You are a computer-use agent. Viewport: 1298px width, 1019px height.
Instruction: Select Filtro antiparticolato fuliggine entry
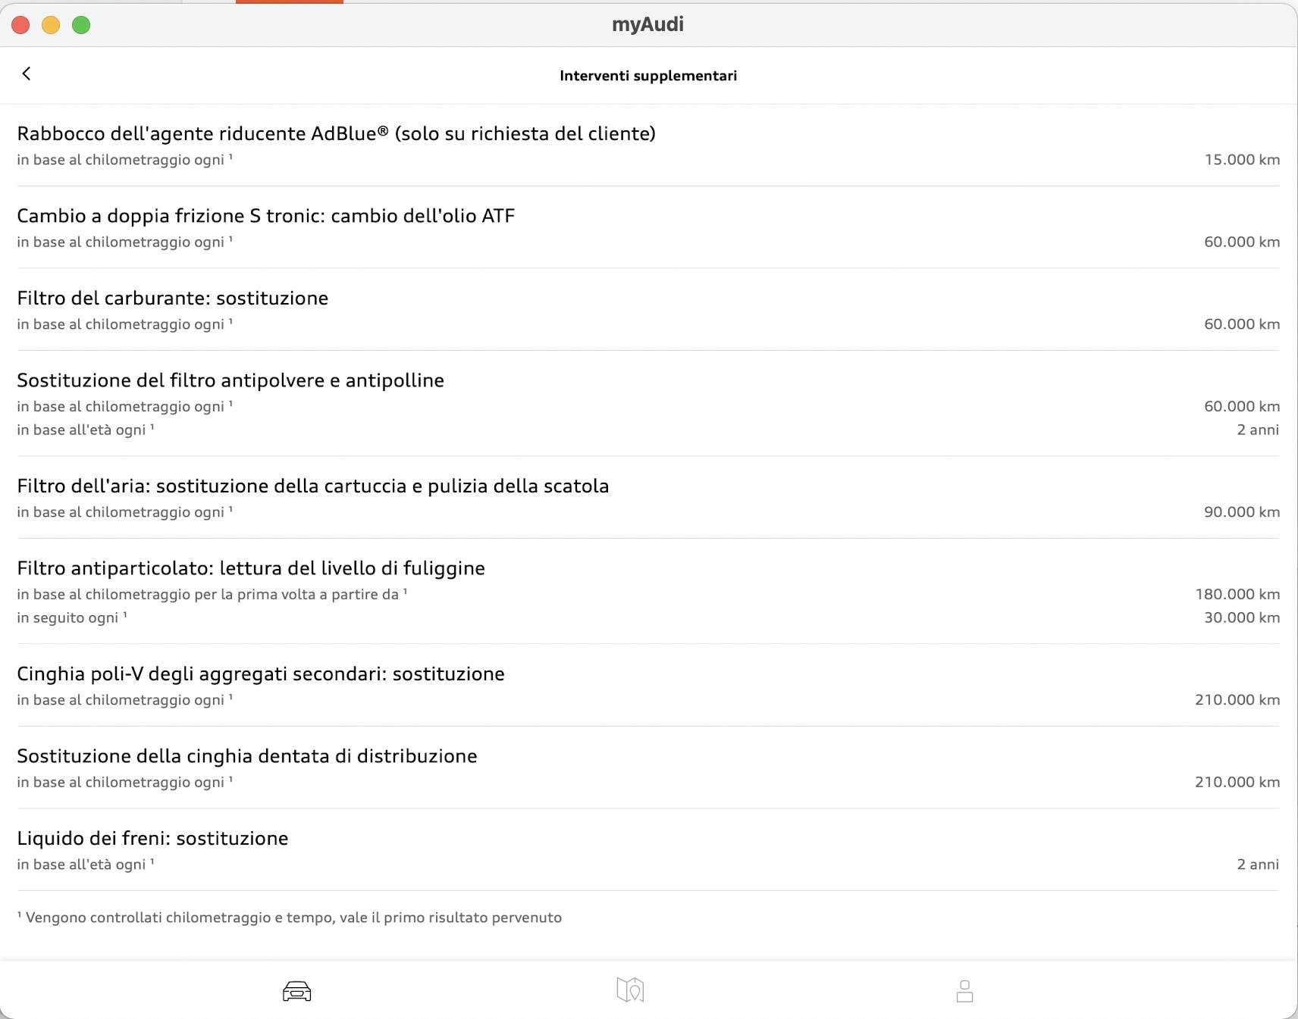point(648,592)
